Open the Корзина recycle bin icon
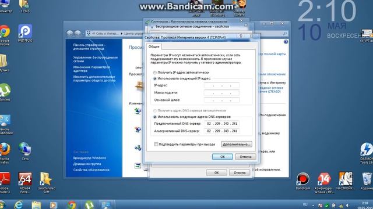The image size is (373, 209). point(367,181)
